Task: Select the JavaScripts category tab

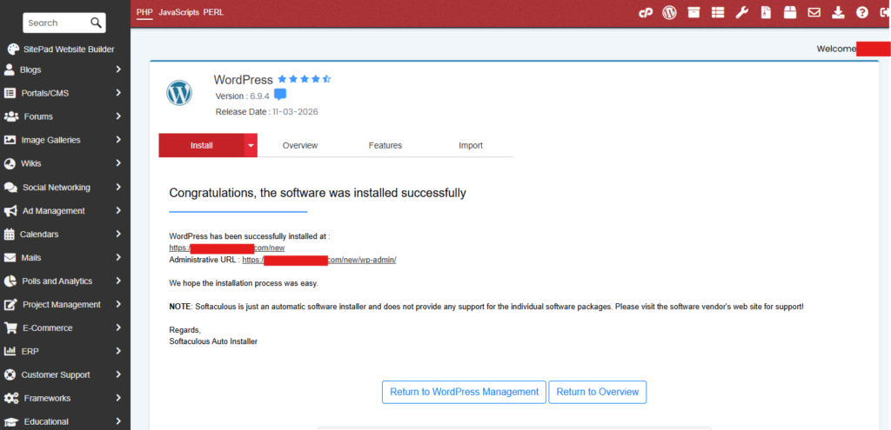Action: pos(179,11)
